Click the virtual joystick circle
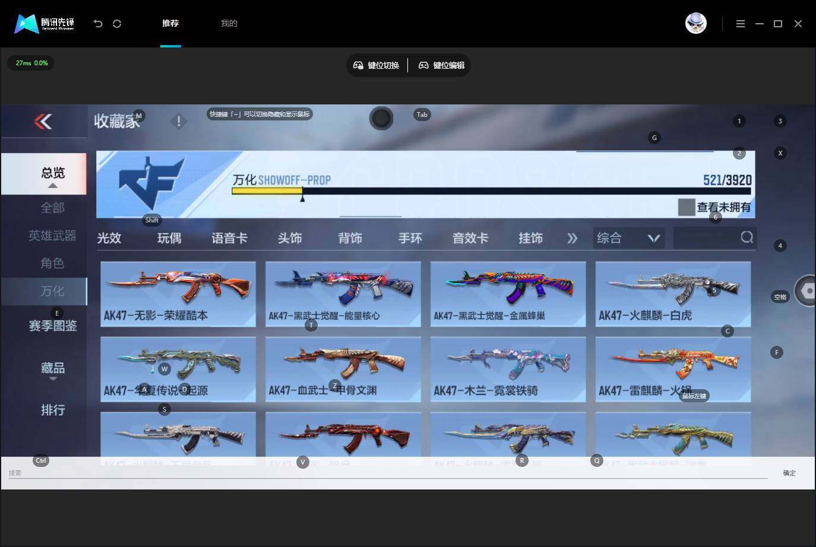Image resolution: width=816 pixels, height=547 pixels. 381,118
